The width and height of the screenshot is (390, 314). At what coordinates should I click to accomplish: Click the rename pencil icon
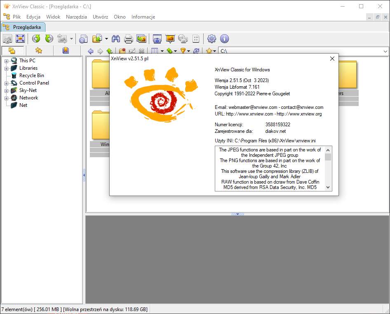click(132, 51)
